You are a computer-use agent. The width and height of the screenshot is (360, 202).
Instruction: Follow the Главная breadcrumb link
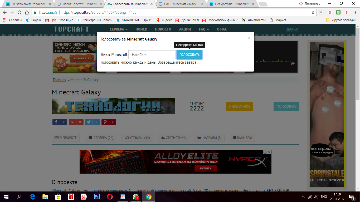(x=60, y=80)
